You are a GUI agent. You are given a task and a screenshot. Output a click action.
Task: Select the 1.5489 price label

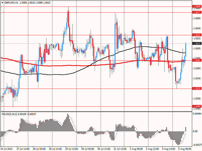click(196, 106)
